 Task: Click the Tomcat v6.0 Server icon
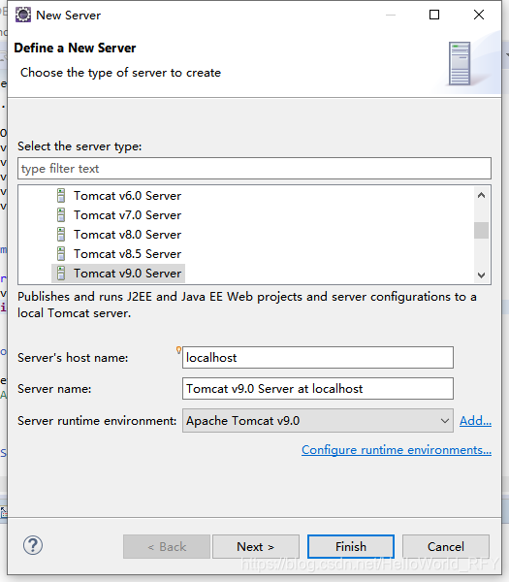61,196
